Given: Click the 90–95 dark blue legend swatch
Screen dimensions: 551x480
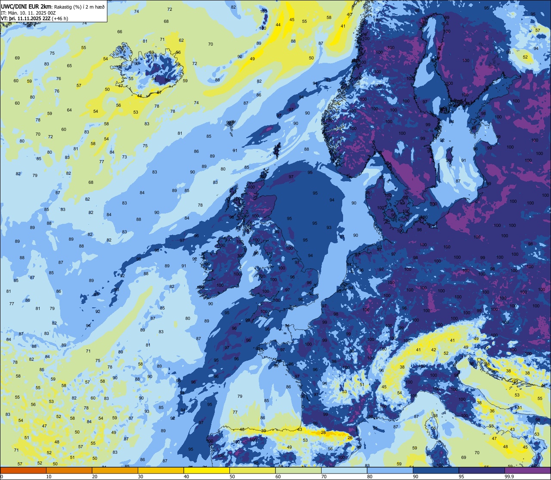Looking at the screenshot, I should pos(436,470).
